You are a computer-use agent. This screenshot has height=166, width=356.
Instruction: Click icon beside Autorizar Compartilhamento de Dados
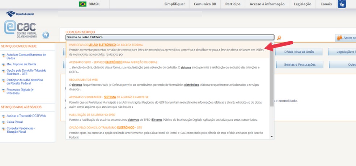tap(3, 55)
